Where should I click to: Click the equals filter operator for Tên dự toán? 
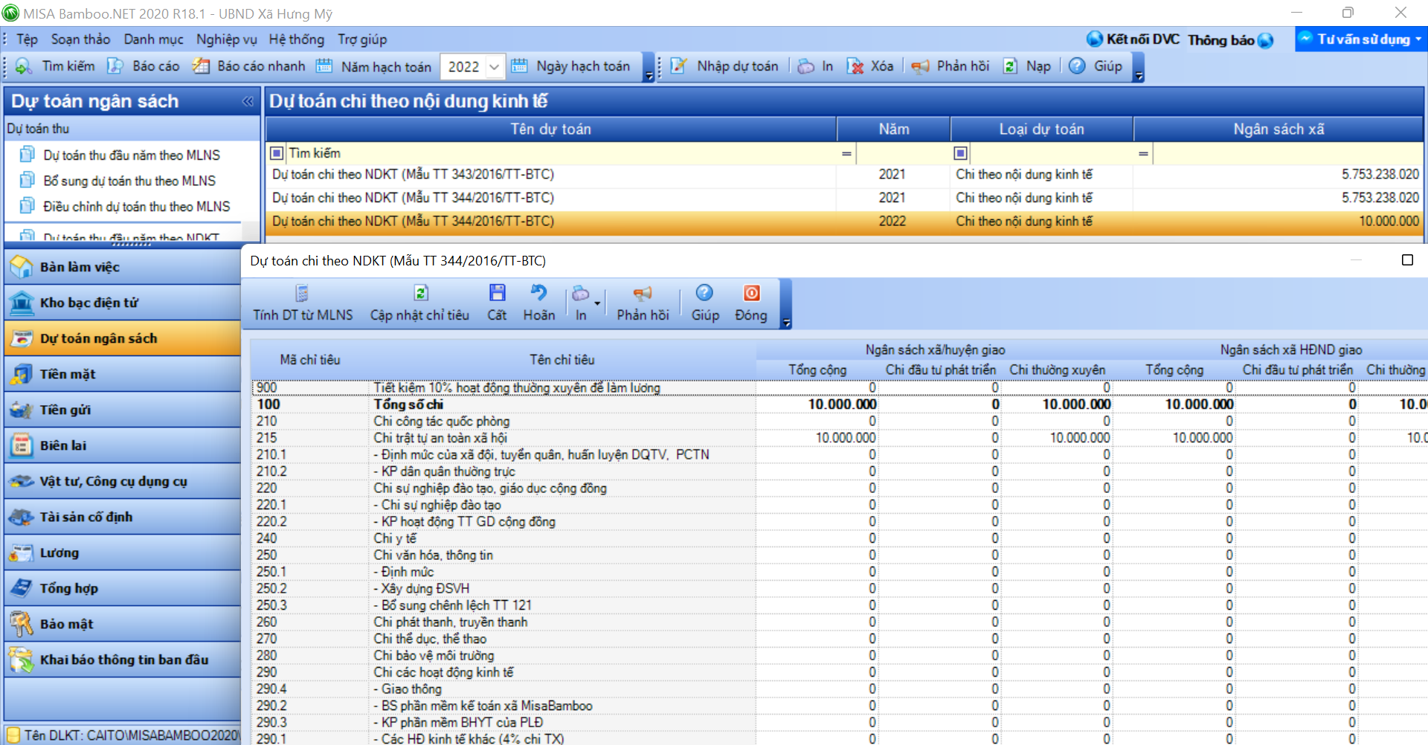pyautogui.click(x=846, y=154)
